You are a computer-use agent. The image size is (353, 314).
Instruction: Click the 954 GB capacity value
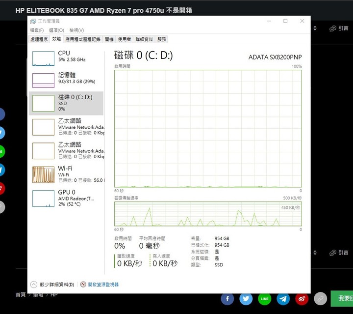pyautogui.click(x=222, y=238)
